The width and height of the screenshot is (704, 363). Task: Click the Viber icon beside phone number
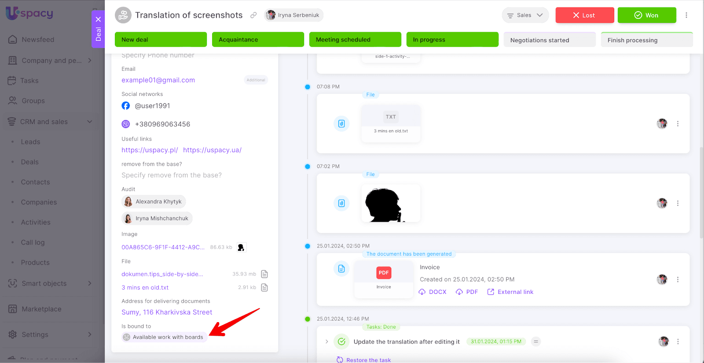click(126, 125)
